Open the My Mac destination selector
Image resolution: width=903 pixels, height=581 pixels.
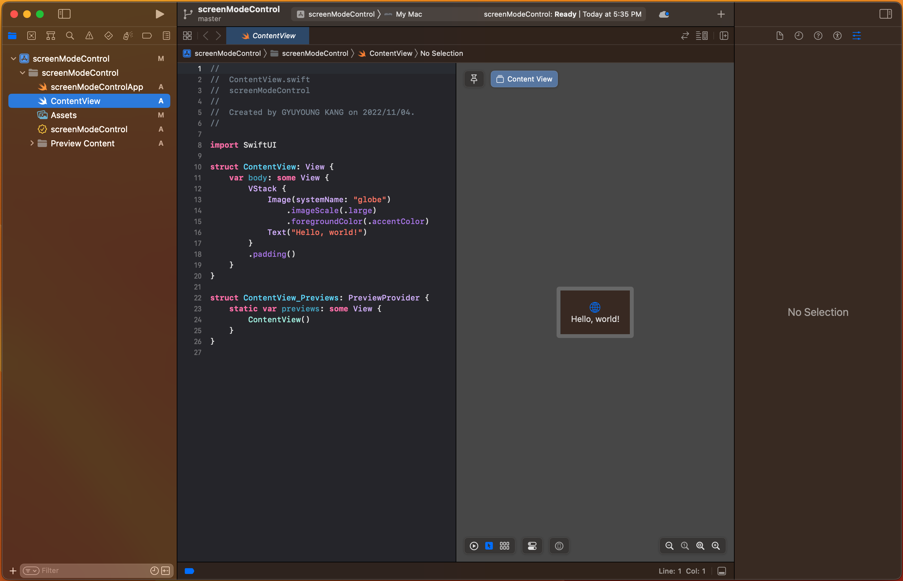click(x=409, y=14)
